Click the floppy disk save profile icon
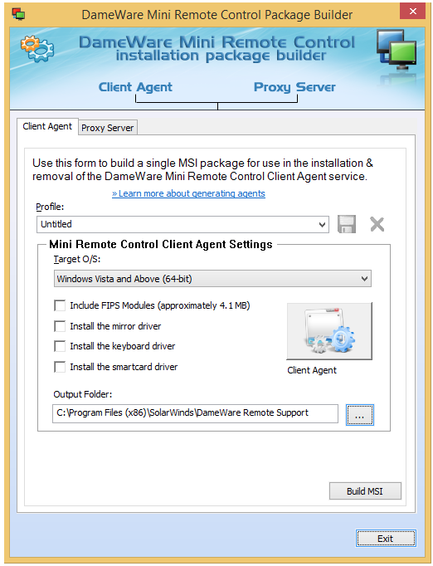This screenshot has height=566, width=433. pyautogui.click(x=347, y=224)
